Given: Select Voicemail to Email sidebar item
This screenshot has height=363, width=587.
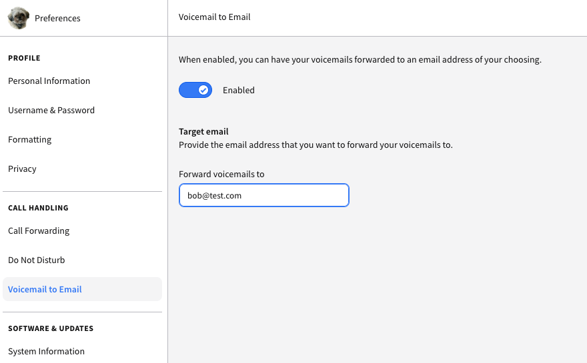Looking at the screenshot, I should [x=82, y=289].
